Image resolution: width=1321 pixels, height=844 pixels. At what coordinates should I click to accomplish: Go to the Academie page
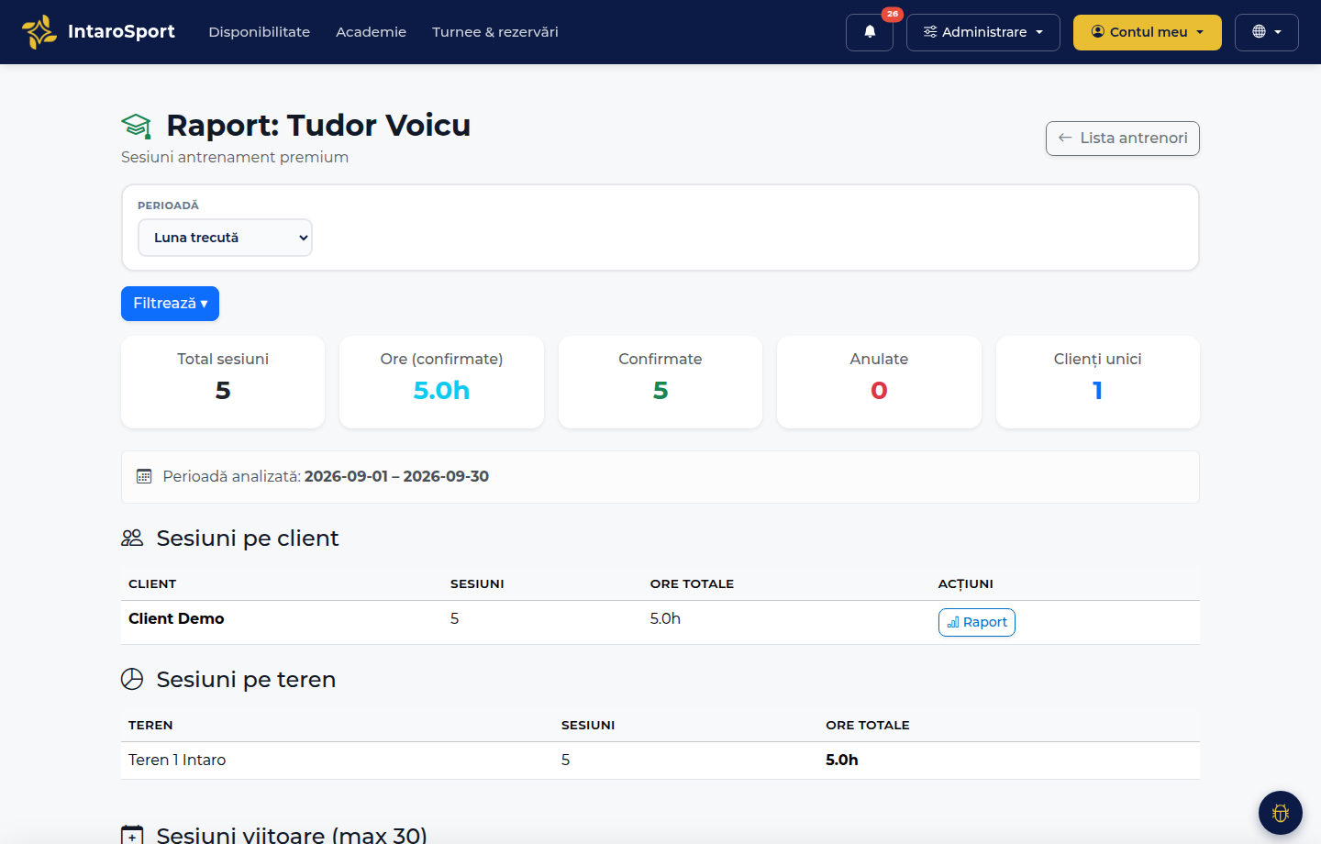tap(371, 32)
